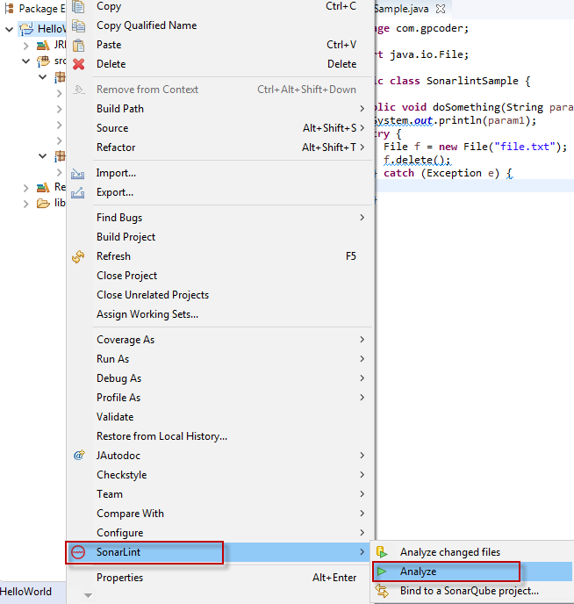Choose Assign Working Sets option
Viewport: 574px width, 604px height.
(x=147, y=314)
